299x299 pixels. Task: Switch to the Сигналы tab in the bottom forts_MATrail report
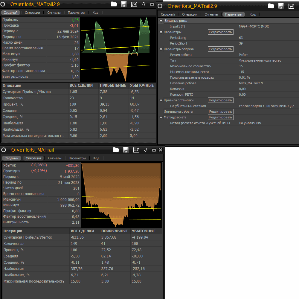(x=55, y=158)
